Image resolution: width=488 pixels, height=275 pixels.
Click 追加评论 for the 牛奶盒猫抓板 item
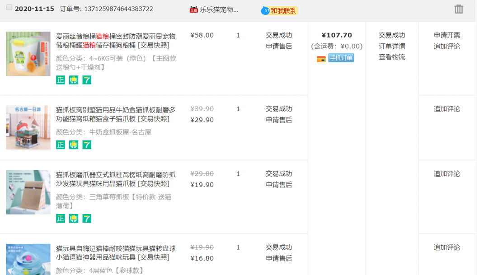coord(447,109)
